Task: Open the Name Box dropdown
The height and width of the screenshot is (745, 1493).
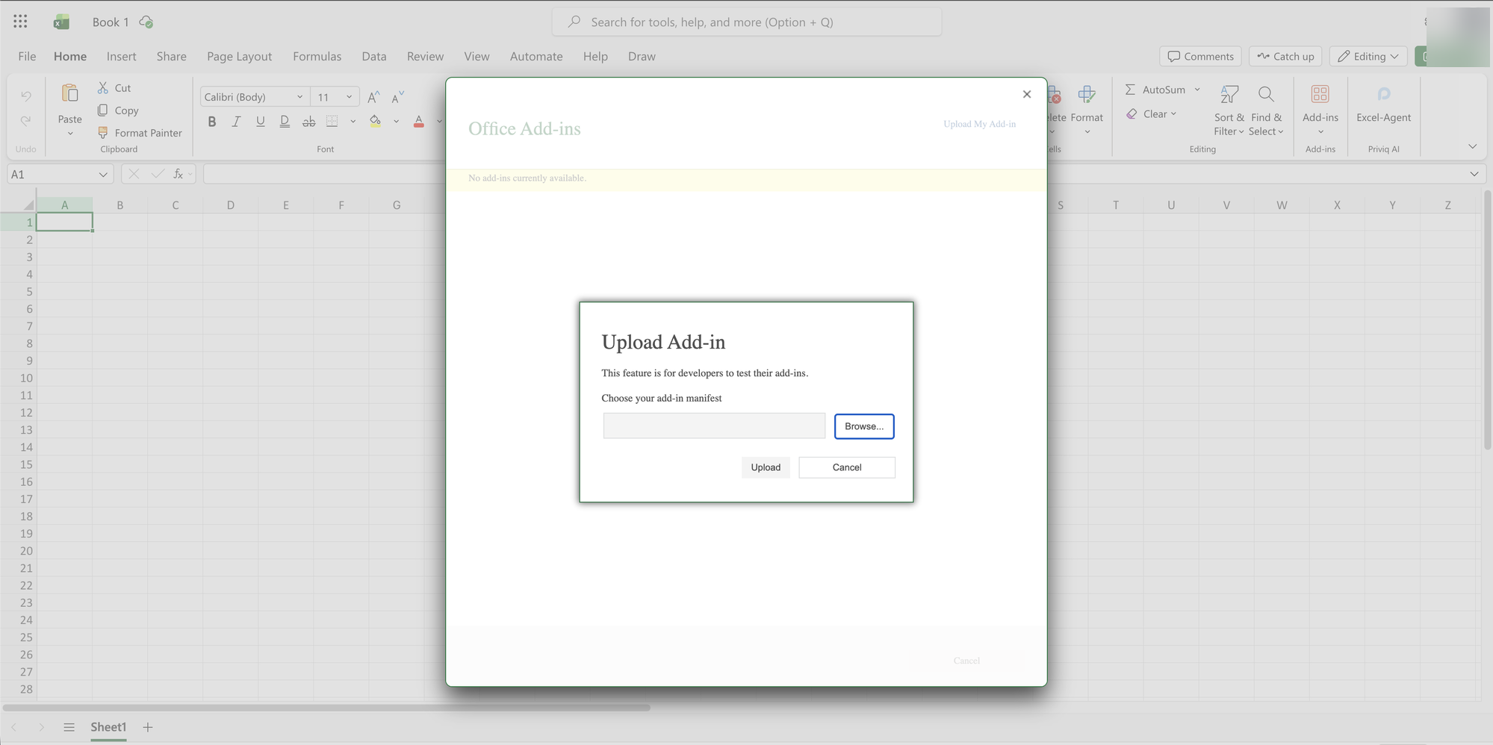Action: [x=103, y=174]
